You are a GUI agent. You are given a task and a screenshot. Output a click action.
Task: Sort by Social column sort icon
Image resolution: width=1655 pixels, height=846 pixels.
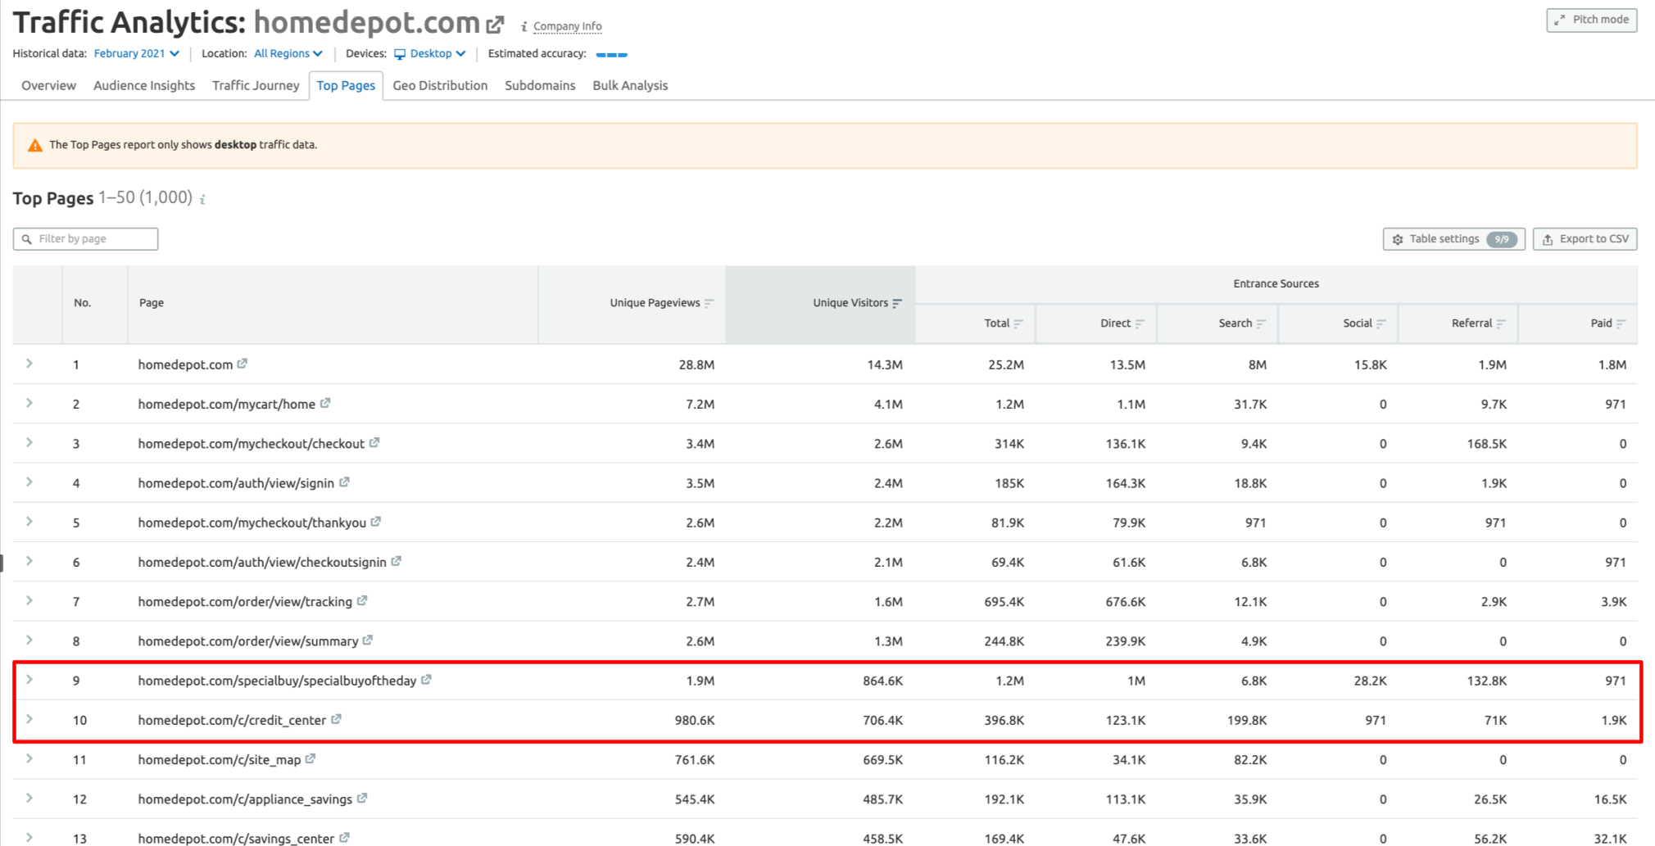coord(1381,323)
